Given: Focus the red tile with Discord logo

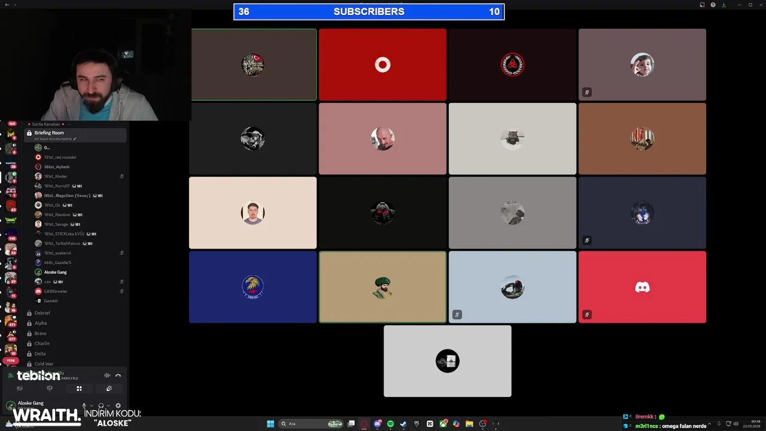Looking at the screenshot, I should click(x=642, y=287).
